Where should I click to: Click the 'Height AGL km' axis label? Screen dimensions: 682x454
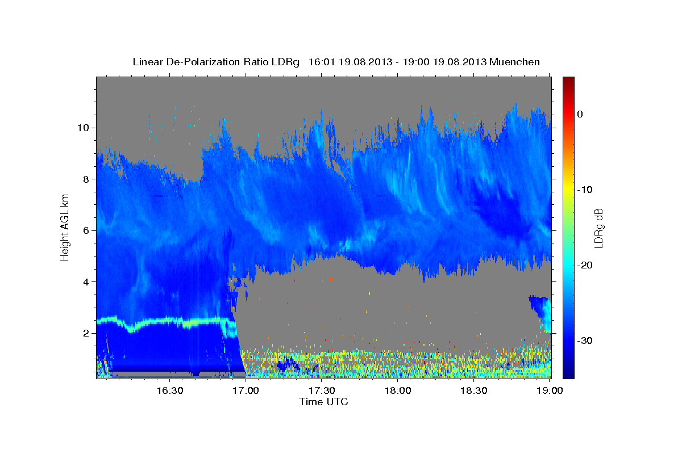[x=65, y=227]
